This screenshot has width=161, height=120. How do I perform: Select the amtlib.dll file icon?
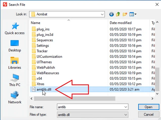34,89
